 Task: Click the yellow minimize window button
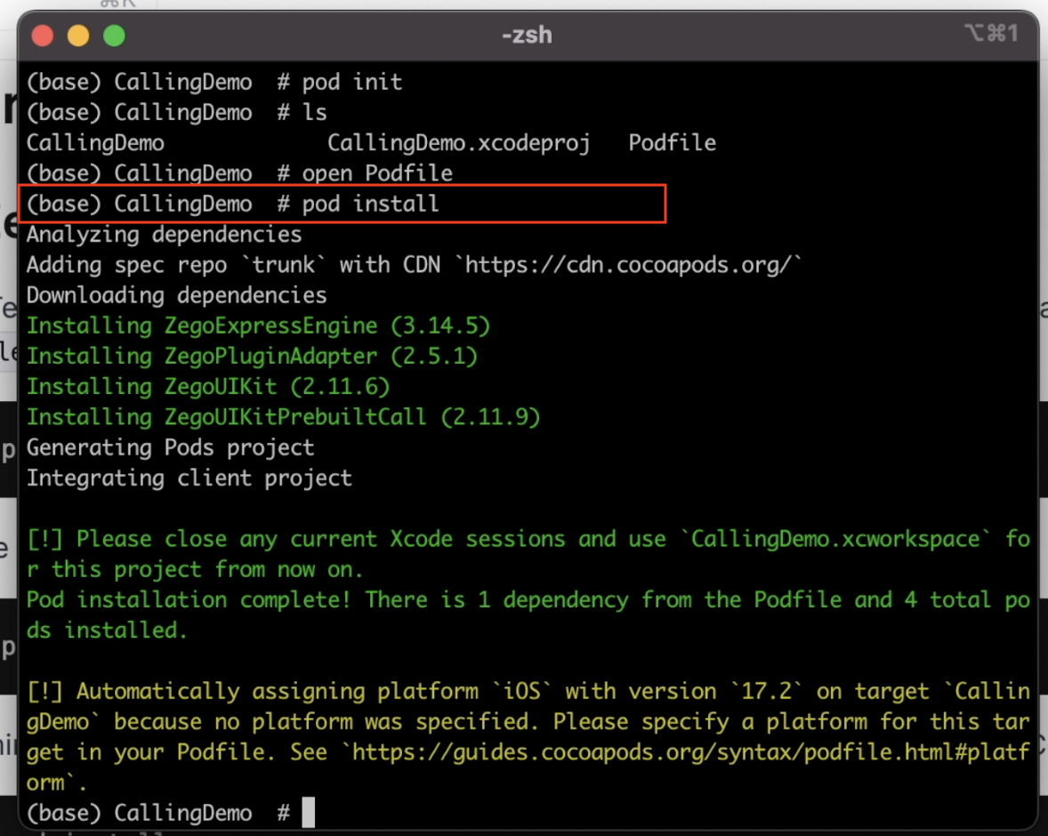78,36
